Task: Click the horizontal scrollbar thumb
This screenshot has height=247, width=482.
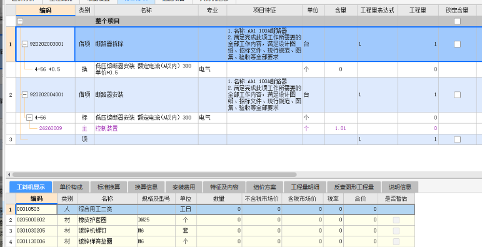Action: click(154, 174)
